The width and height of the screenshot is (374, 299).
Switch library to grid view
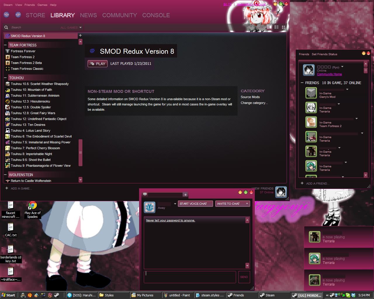click(283, 27)
